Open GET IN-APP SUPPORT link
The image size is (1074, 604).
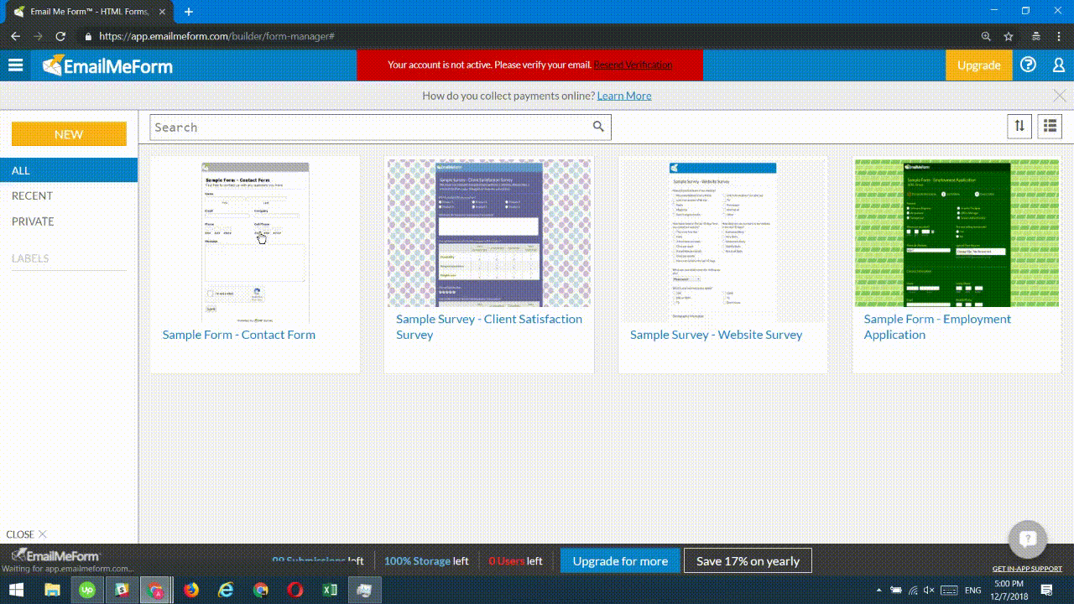coord(1027,569)
